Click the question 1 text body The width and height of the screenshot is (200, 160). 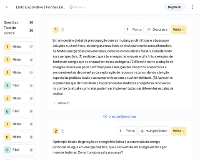(x=113, y=67)
